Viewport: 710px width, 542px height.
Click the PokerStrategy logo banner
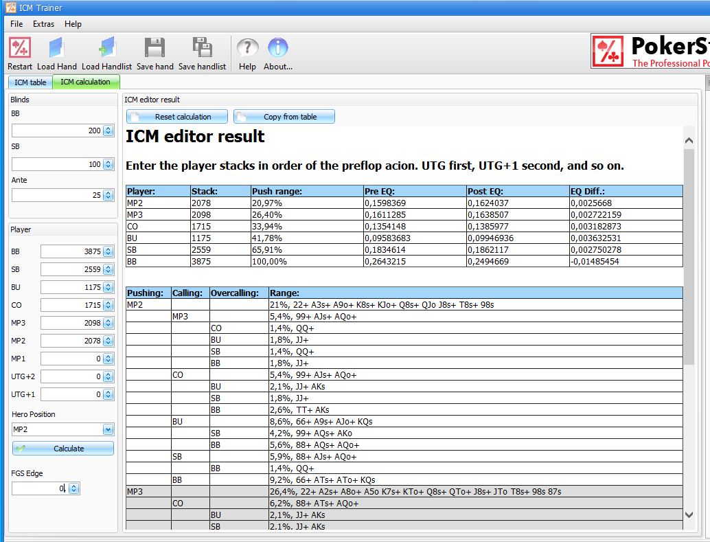point(650,51)
